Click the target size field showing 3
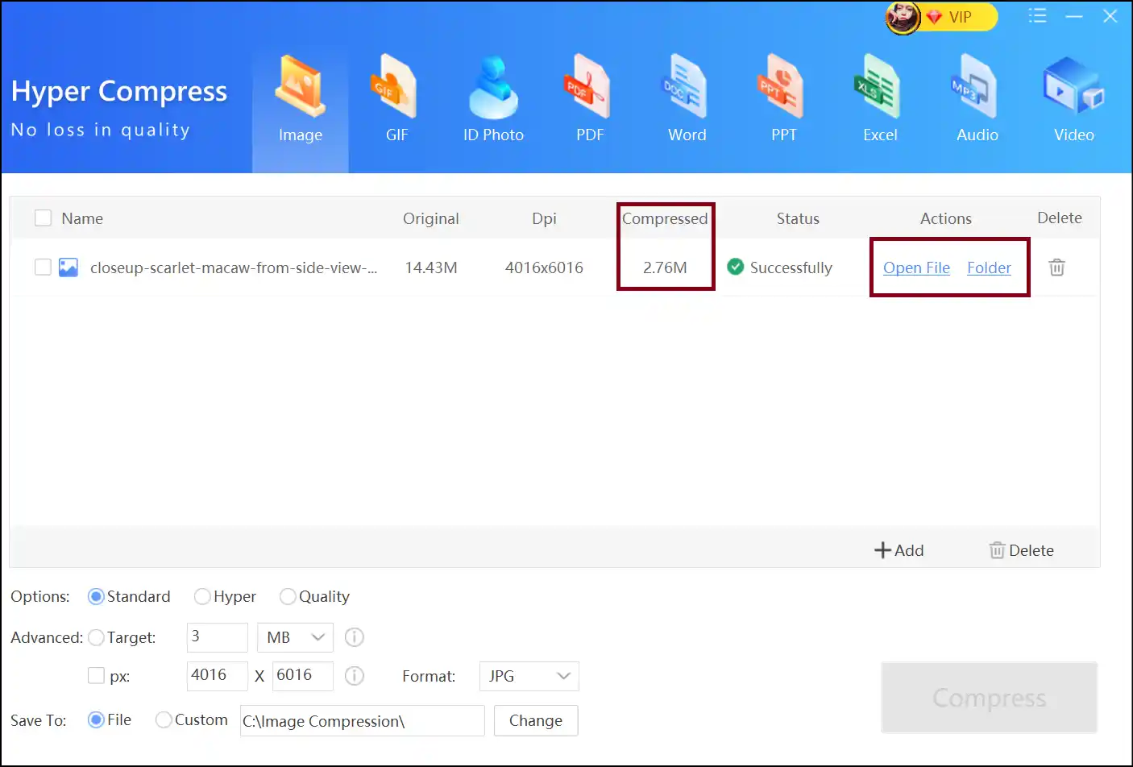The width and height of the screenshot is (1133, 767). pos(218,637)
